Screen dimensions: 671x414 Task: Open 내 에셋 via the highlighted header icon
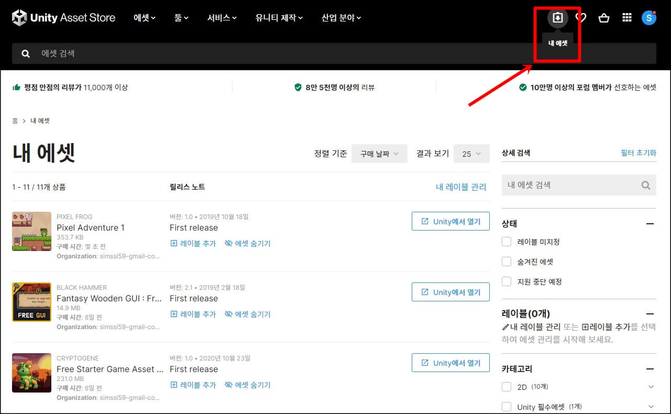click(x=557, y=17)
